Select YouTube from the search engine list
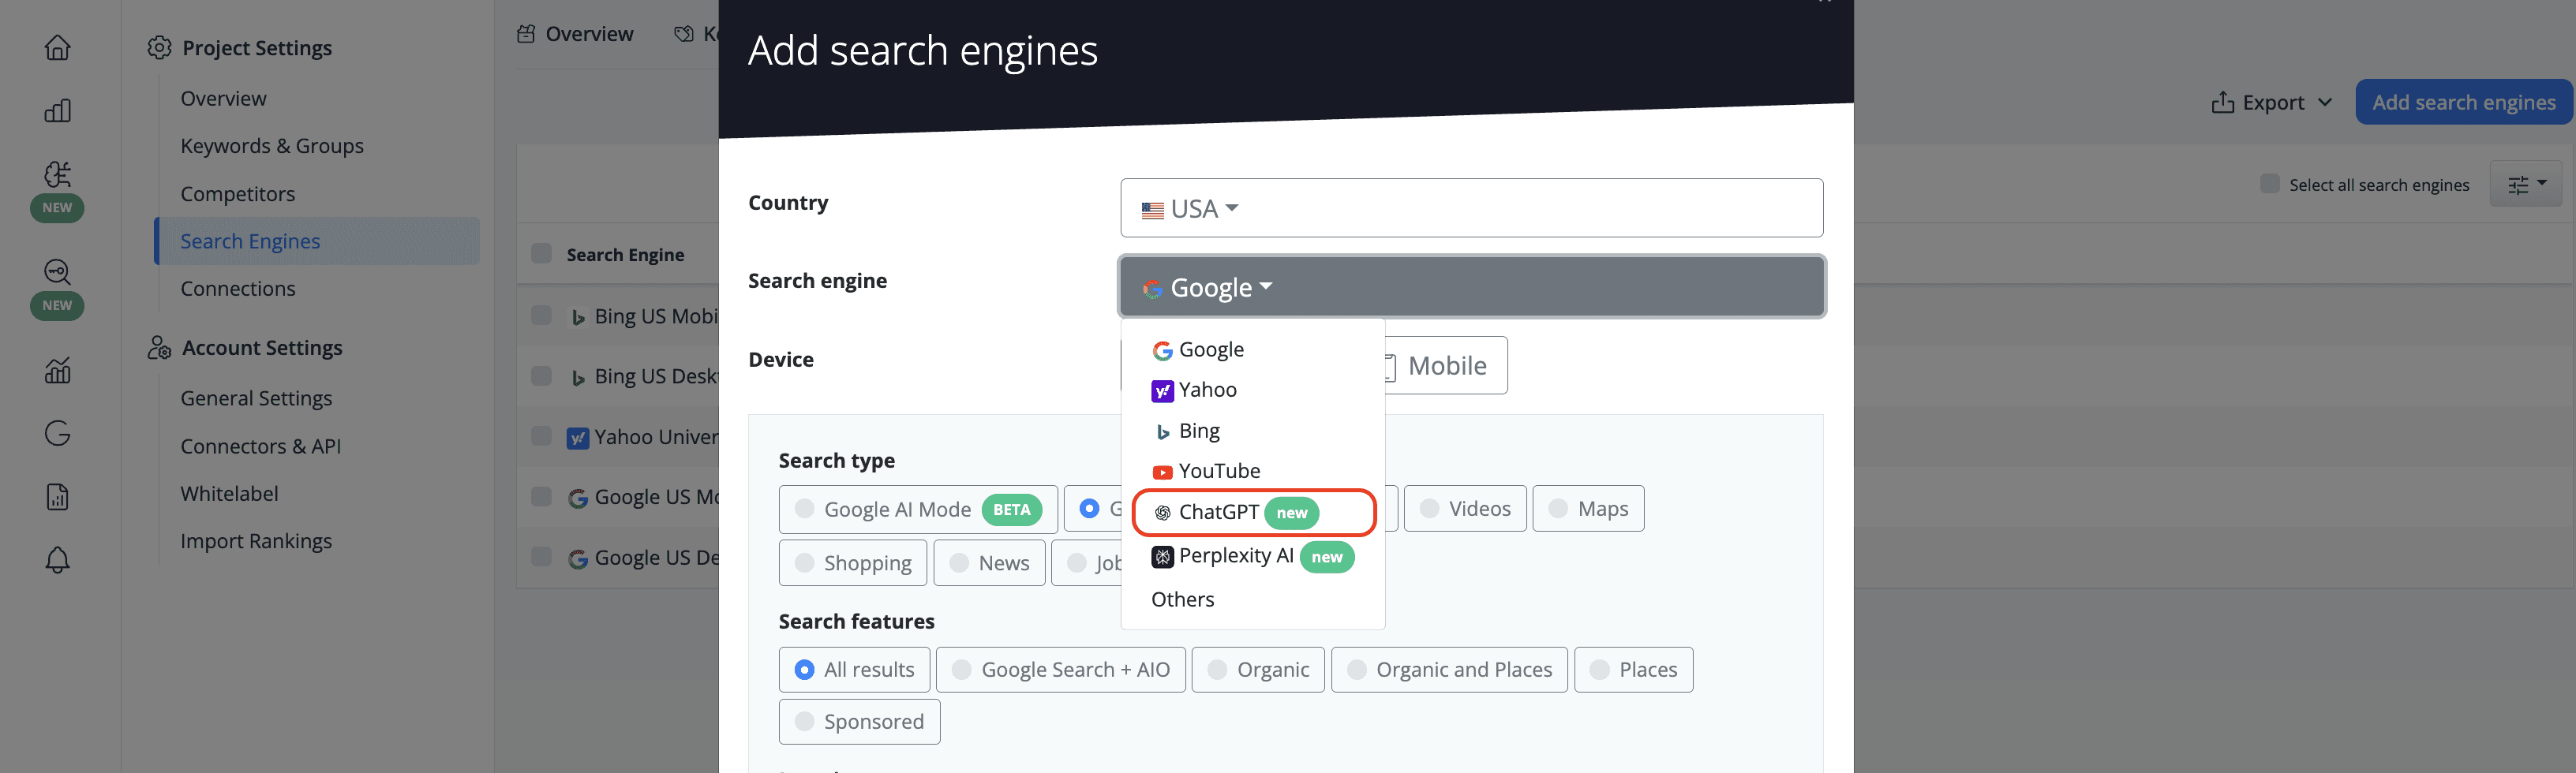Viewport: 2576px width, 773px height. (1252, 471)
